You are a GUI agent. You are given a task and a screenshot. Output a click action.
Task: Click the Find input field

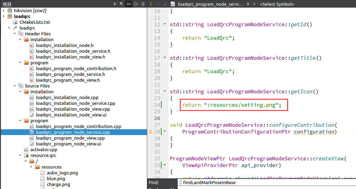(x=267, y=183)
